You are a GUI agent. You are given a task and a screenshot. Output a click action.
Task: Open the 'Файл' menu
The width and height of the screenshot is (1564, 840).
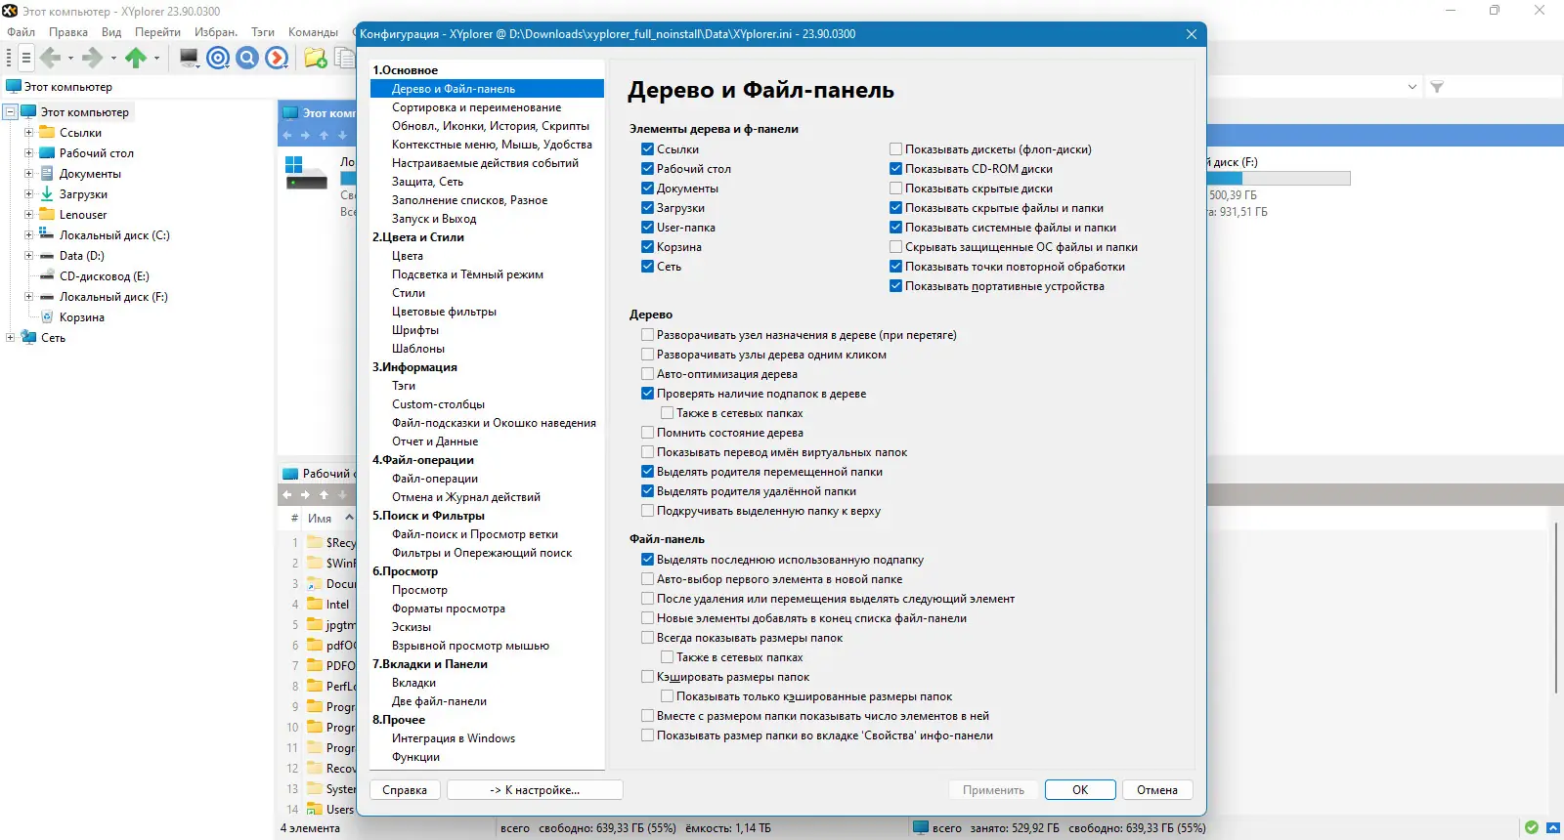coord(22,32)
